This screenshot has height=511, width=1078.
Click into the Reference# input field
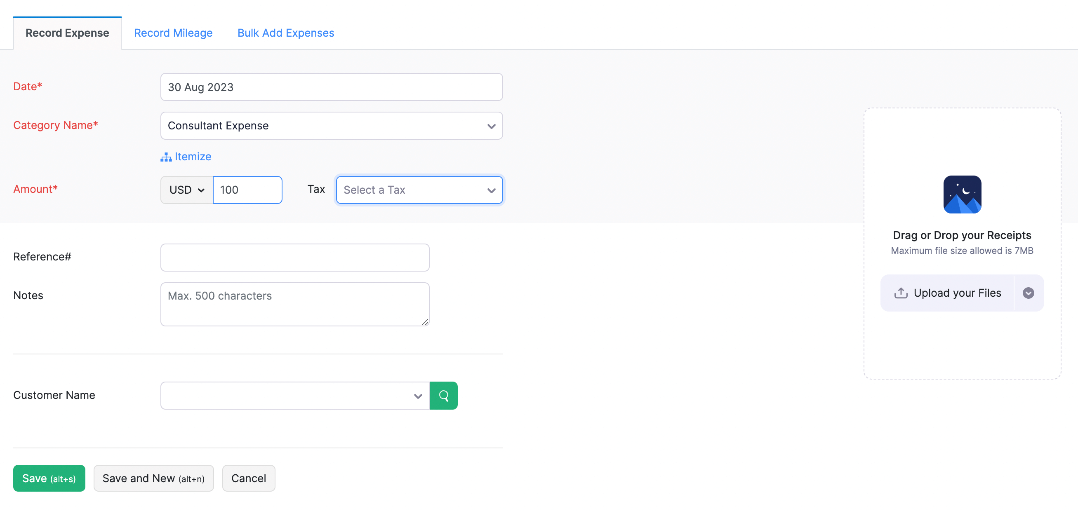pyautogui.click(x=294, y=257)
